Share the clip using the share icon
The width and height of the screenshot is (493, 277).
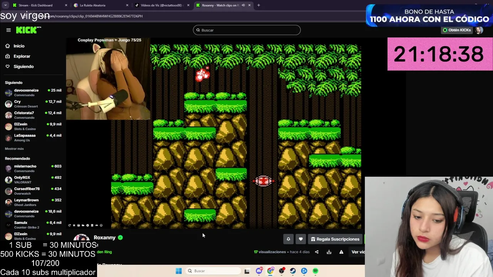coord(317,252)
